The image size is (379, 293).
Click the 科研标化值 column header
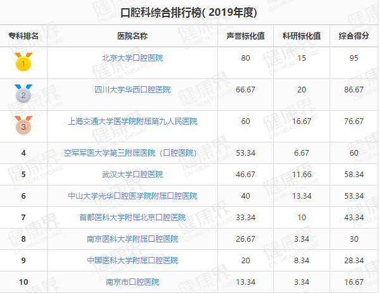click(302, 36)
